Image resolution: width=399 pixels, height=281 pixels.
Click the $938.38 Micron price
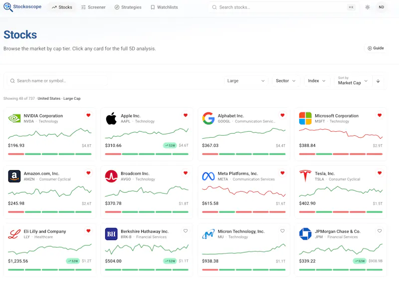coord(210,261)
